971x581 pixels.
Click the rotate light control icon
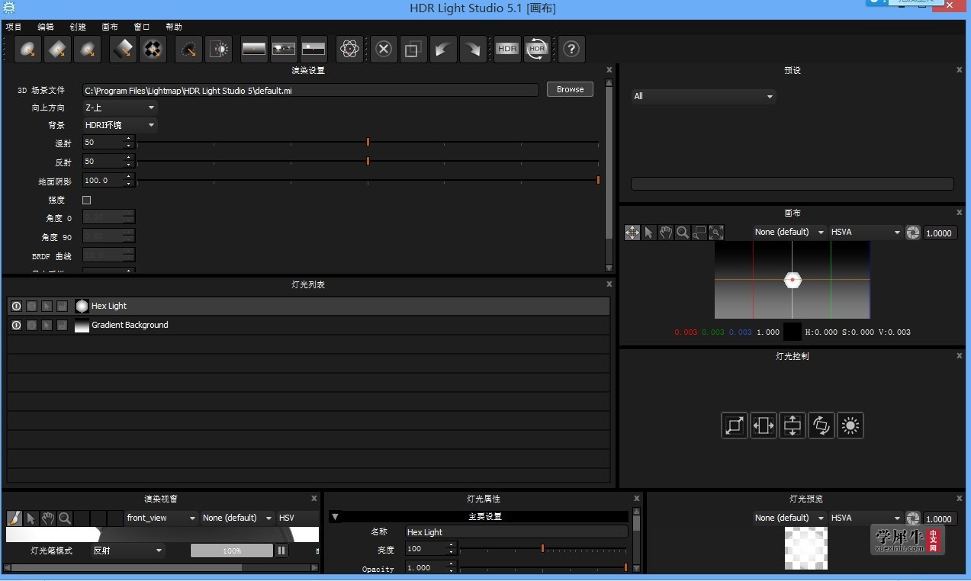(821, 425)
